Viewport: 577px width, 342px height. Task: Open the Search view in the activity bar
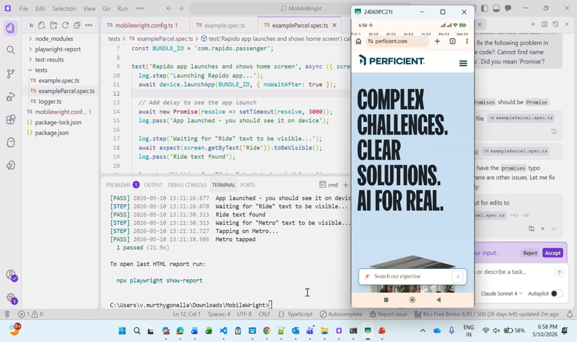tap(11, 50)
